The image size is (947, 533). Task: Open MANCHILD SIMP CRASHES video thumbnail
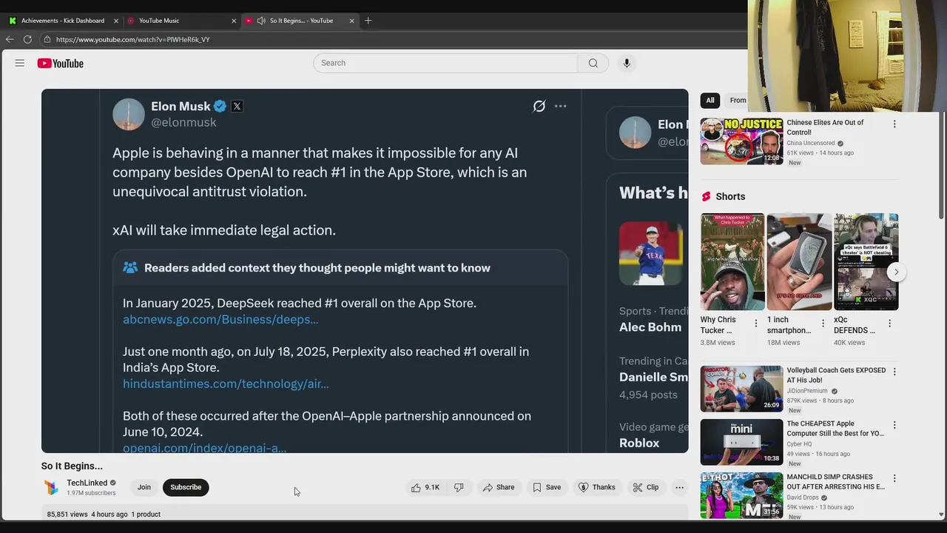(741, 495)
